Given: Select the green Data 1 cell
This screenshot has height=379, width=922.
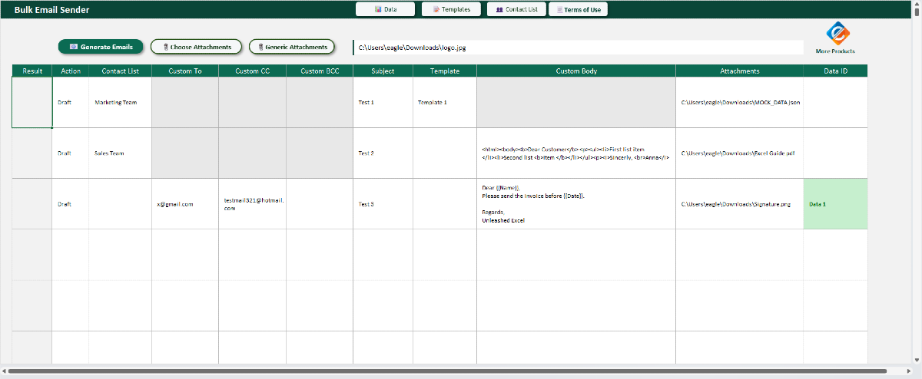Looking at the screenshot, I should click(x=835, y=204).
